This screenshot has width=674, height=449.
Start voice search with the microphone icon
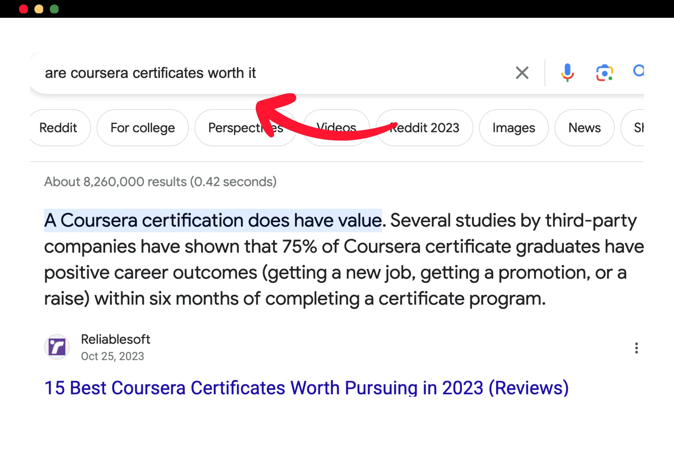coord(567,73)
